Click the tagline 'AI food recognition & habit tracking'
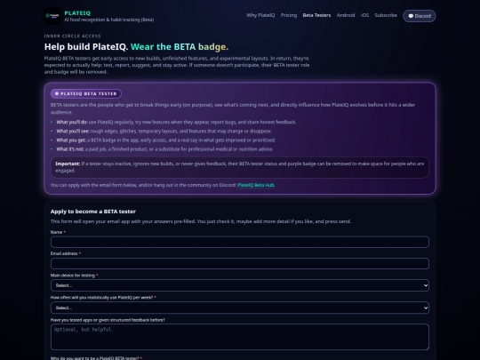The image size is (480, 360). pos(109,20)
